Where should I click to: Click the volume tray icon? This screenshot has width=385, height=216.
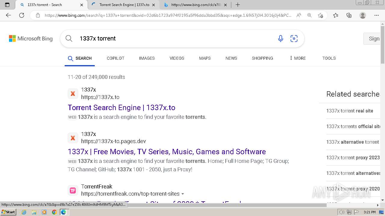click(342, 212)
